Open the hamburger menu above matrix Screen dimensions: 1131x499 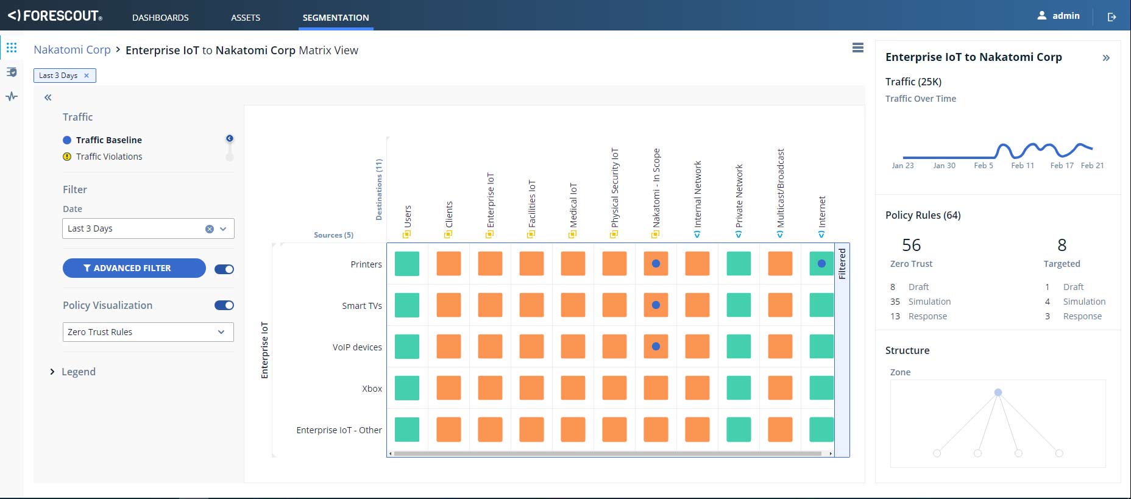click(857, 48)
